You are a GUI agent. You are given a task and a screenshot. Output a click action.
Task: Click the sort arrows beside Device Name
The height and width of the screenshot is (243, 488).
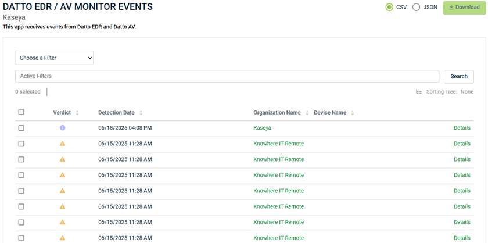click(353, 113)
